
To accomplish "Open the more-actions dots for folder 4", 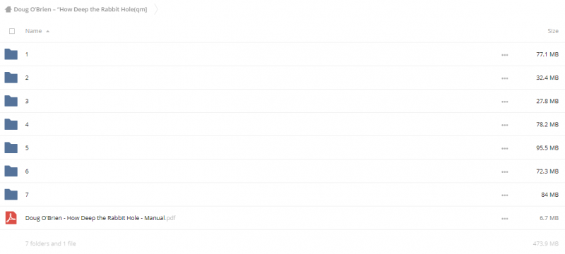I will tap(504, 125).
